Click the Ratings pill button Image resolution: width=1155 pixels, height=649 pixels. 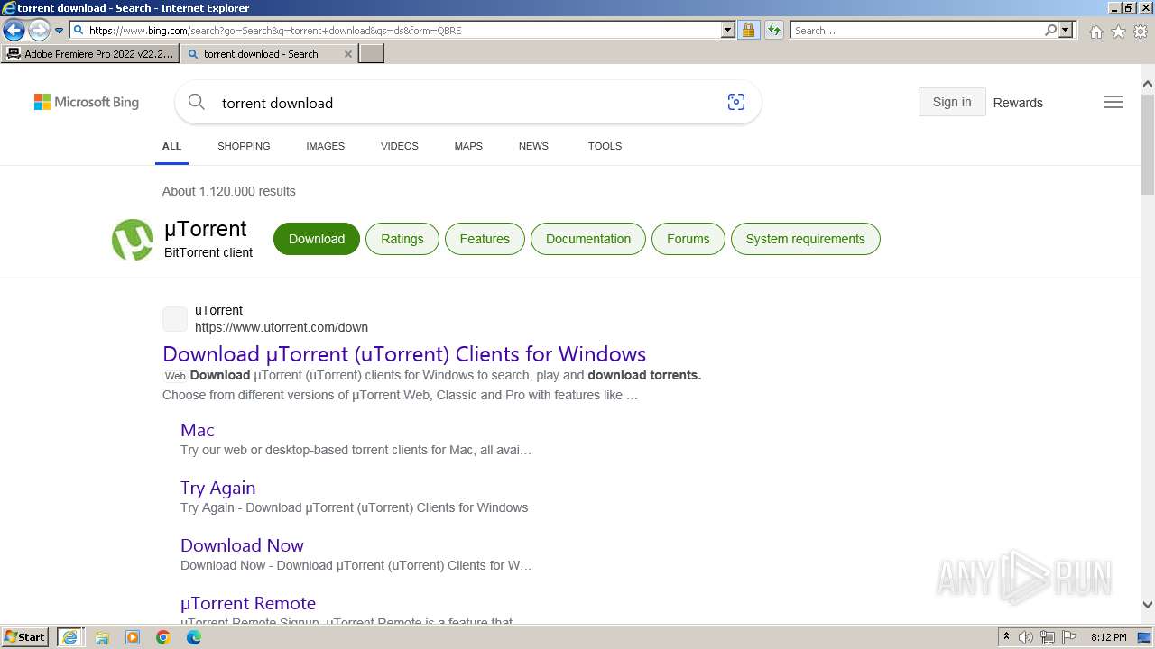(402, 239)
